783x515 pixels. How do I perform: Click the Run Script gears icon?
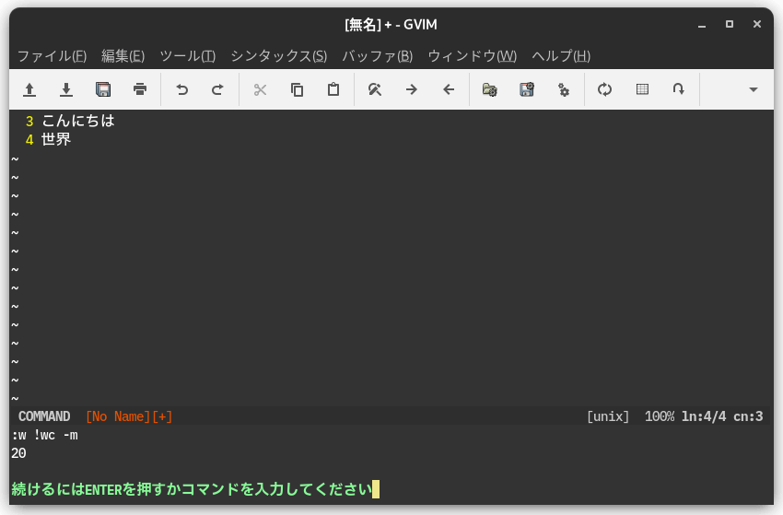click(563, 90)
